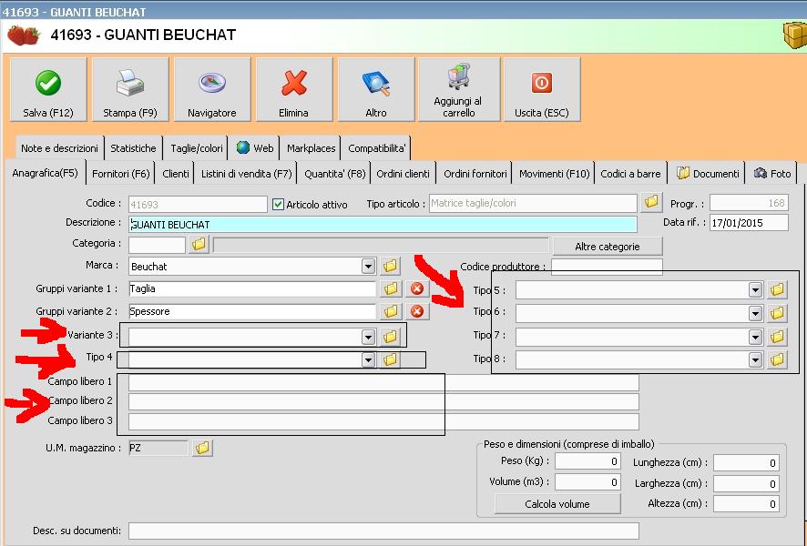The height and width of the screenshot is (546, 807).
Task: Remove Gruppi variante 2 with red X
Action: click(x=417, y=311)
